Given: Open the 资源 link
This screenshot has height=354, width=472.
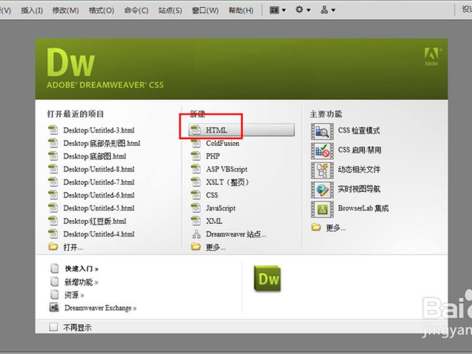Looking at the screenshot, I should [74, 295].
